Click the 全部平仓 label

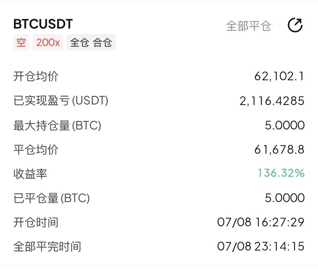click(249, 26)
